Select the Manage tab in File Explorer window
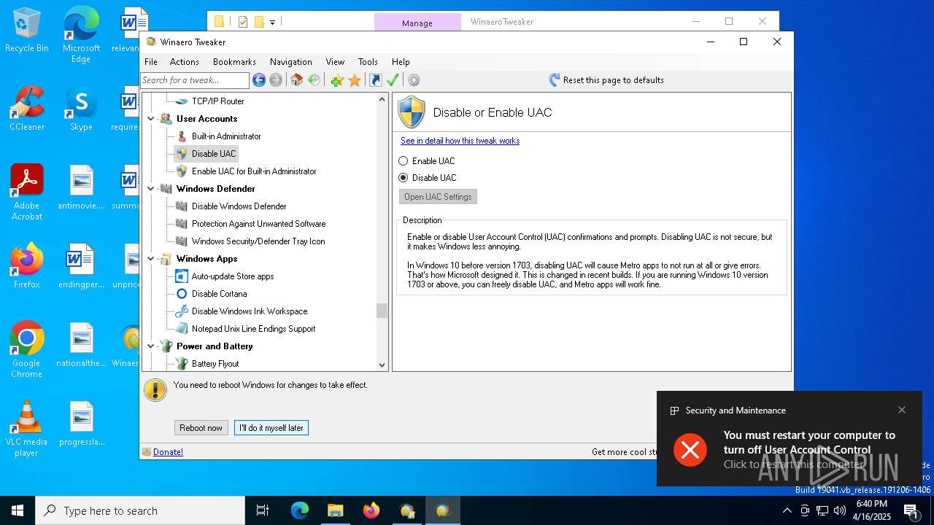 417,23
